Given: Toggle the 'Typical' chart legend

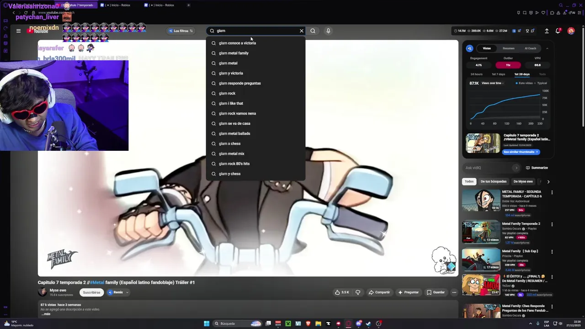Looking at the screenshot, I should click(541, 83).
